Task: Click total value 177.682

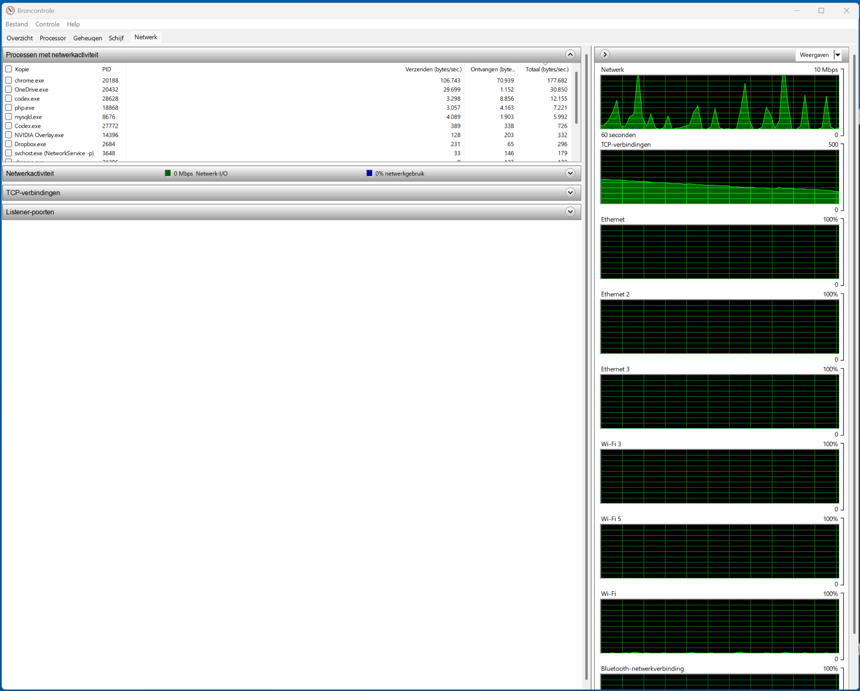Action: 557,81
